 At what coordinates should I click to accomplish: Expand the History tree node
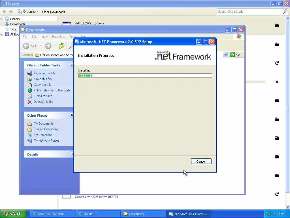(2, 19)
